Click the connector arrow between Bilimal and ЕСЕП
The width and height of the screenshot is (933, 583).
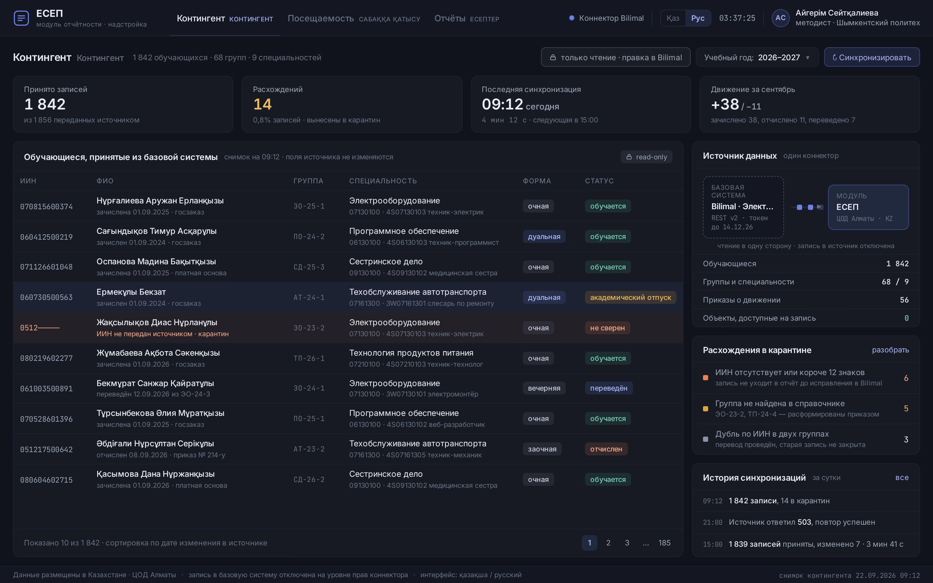tap(807, 207)
